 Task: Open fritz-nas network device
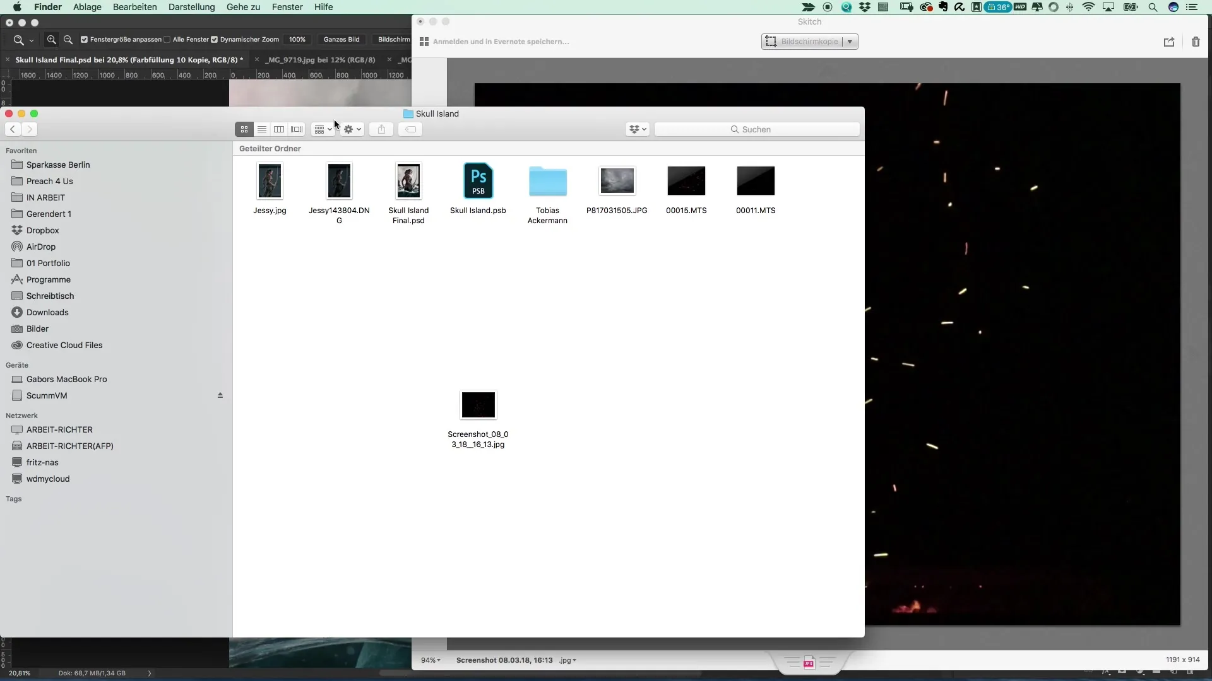click(42, 462)
